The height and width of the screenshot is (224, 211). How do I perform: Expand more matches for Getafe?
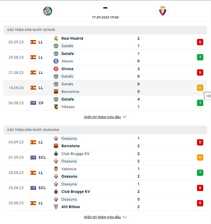point(103,117)
